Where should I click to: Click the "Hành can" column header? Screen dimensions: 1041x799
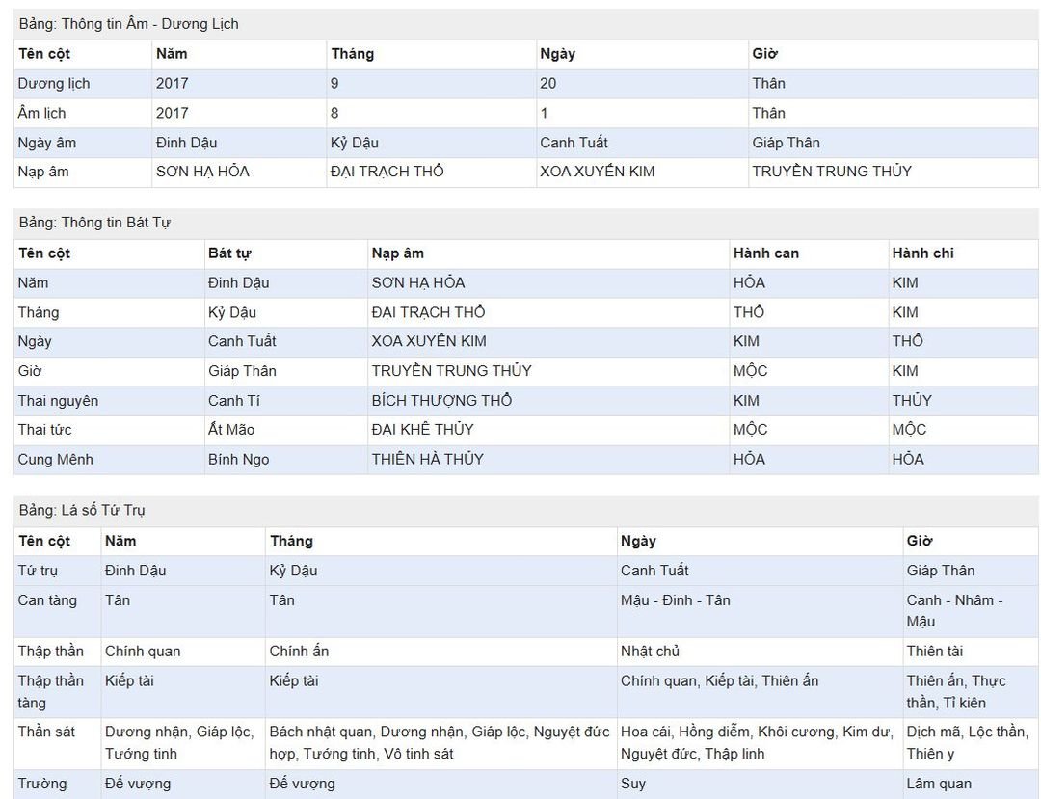[766, 253]
